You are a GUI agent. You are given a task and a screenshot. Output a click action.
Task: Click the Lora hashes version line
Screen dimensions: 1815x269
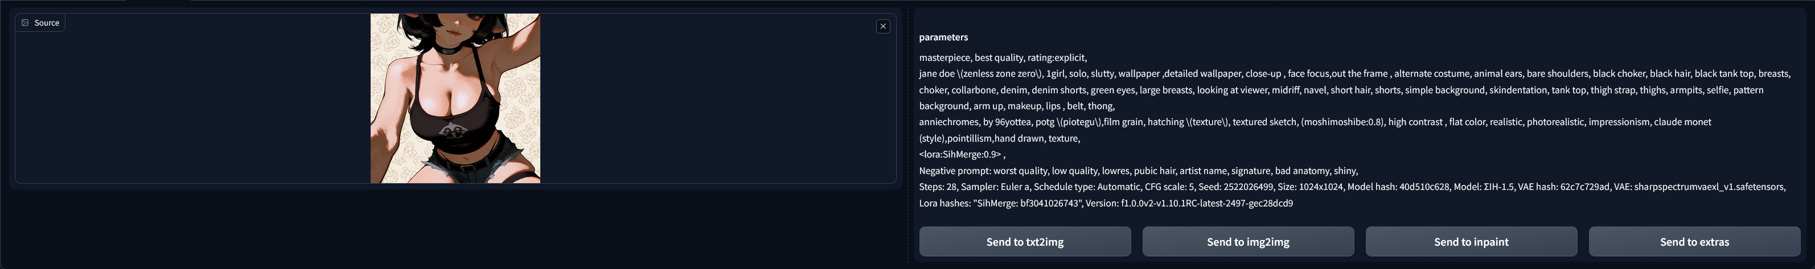click(x=1106, y=203)
